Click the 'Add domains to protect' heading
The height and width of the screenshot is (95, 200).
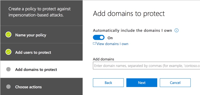[x=129, y=14]
